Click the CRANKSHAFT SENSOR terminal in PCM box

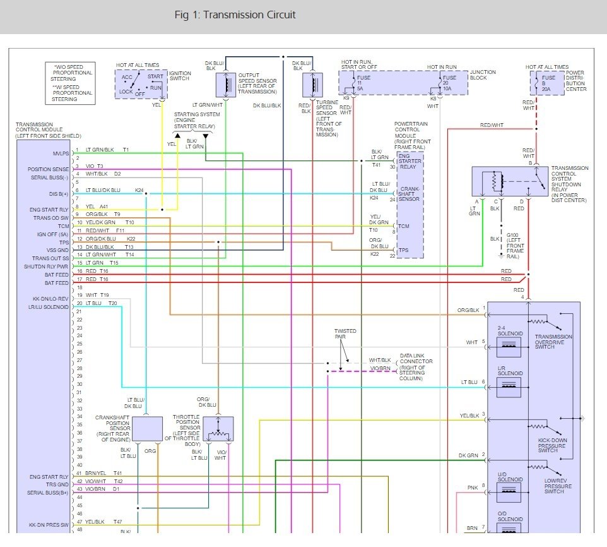tap(409, 194)
